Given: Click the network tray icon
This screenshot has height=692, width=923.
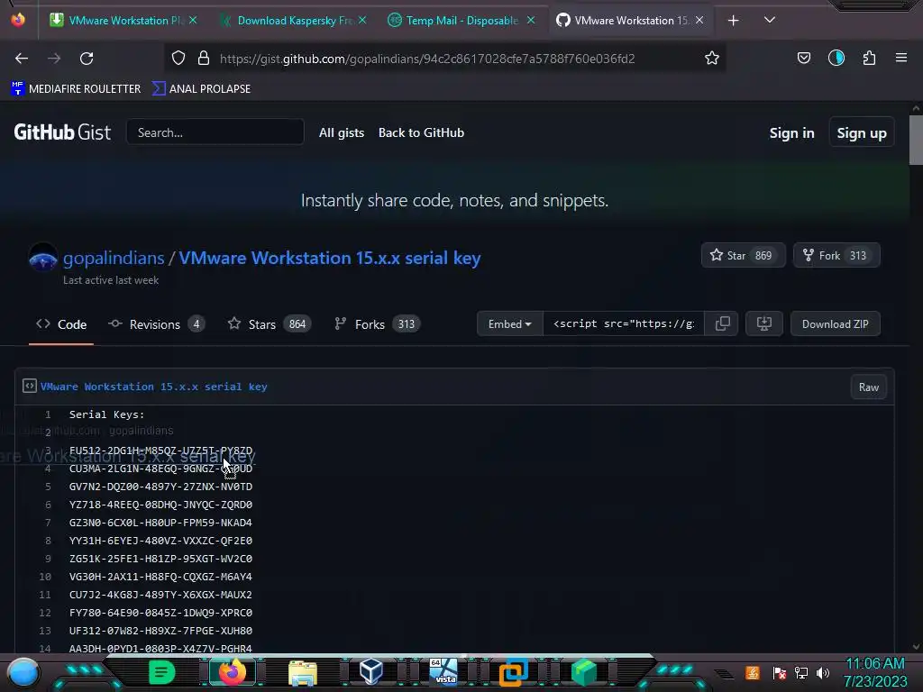Looking at the screenshot, I should pyautogui.click(x=801, y=672).
